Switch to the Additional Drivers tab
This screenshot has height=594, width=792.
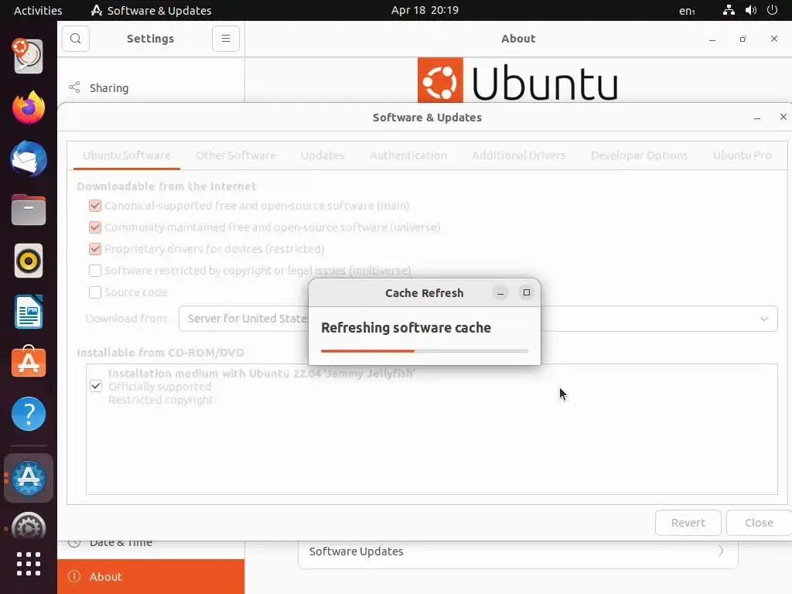point(519,155)
